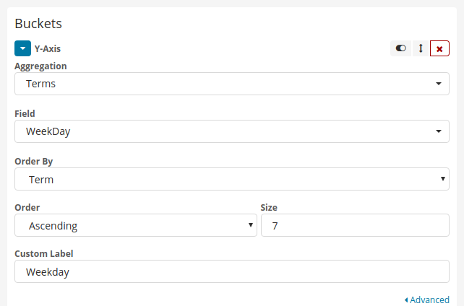This screenshot has height=306, width=464.
Task: Click the Order By label
Action: (33, 161)
